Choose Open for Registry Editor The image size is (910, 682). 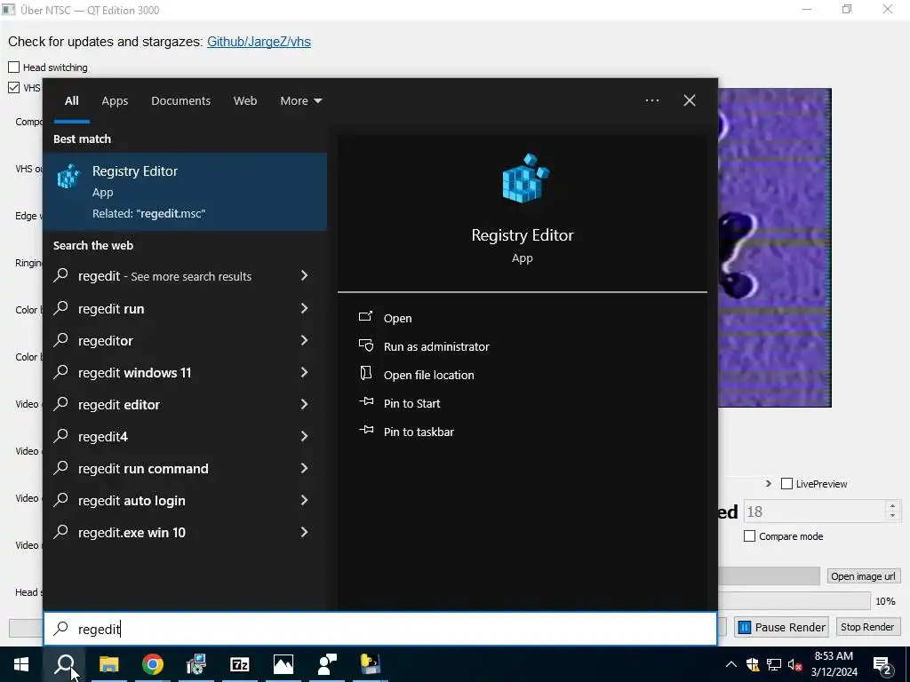click(x=397, y=318)
